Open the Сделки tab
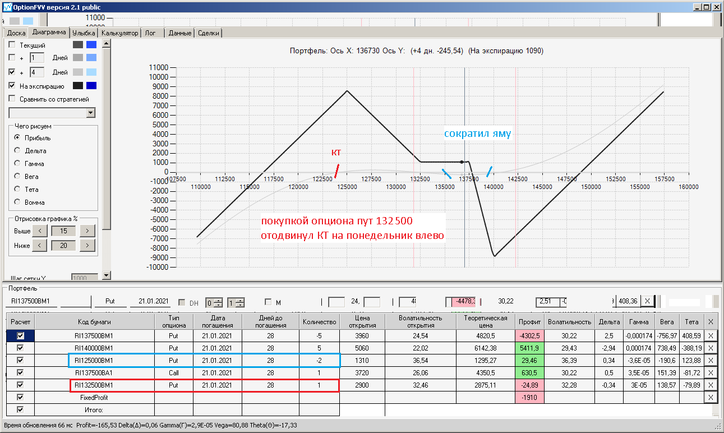 pyautogui.click(x=209, y=33)
